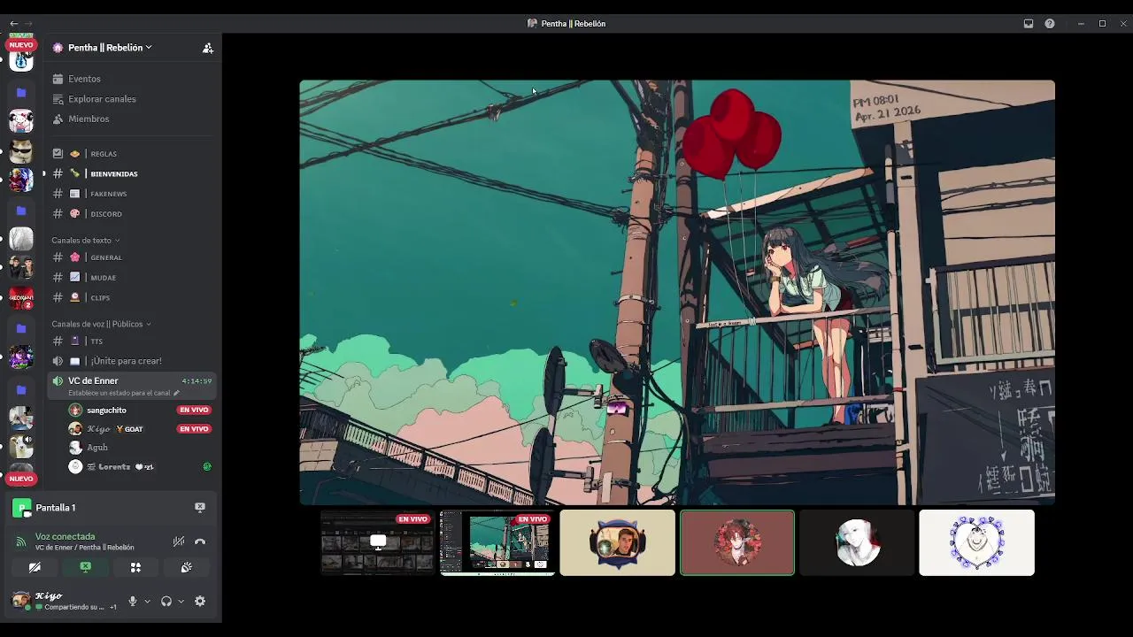Viewport: 1133px width, 637px height.
Task: Disconnect from voice with hang-up icon
Action: click(200, 541)
